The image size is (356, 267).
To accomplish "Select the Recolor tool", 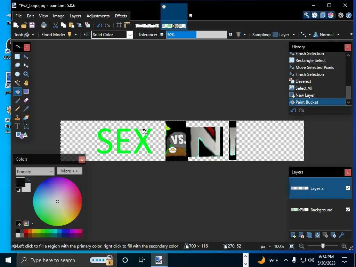I will click(x=26, y=118).
